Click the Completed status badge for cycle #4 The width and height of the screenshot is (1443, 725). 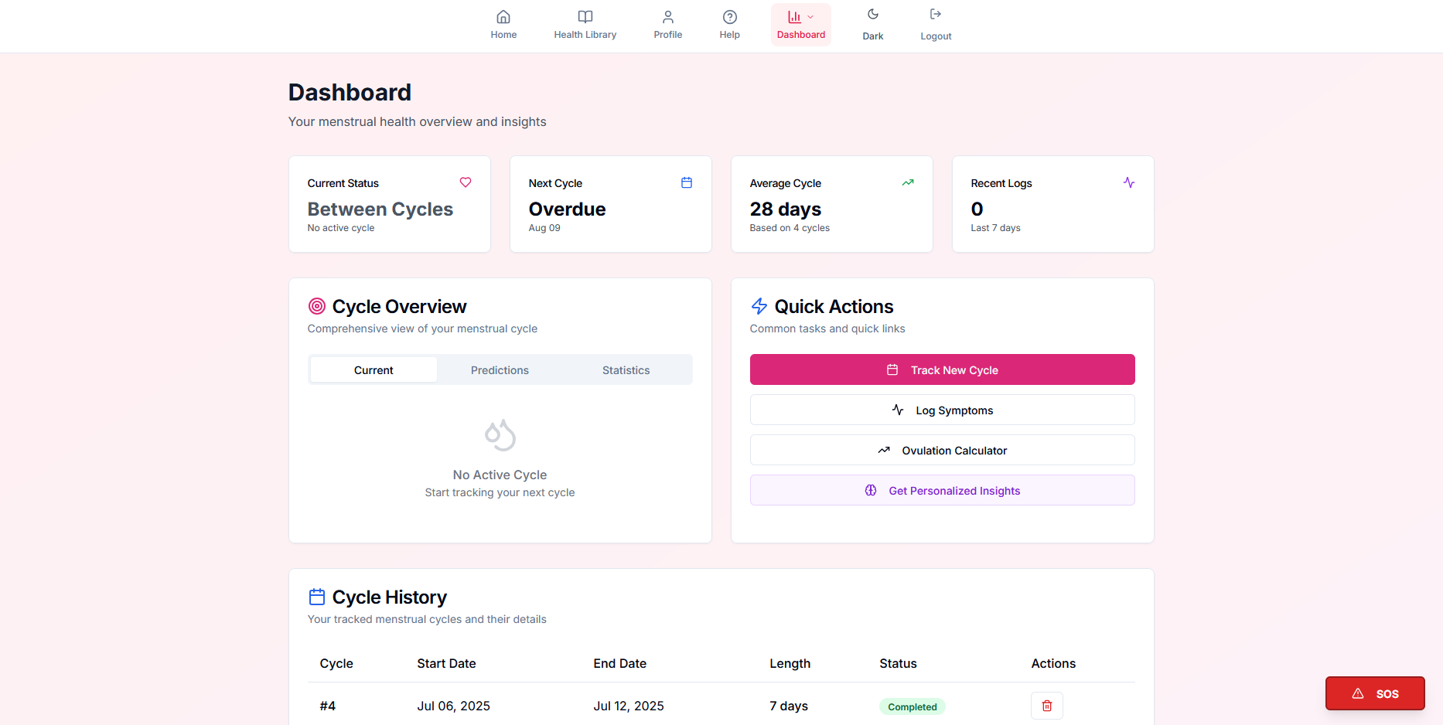coord(912,706)
